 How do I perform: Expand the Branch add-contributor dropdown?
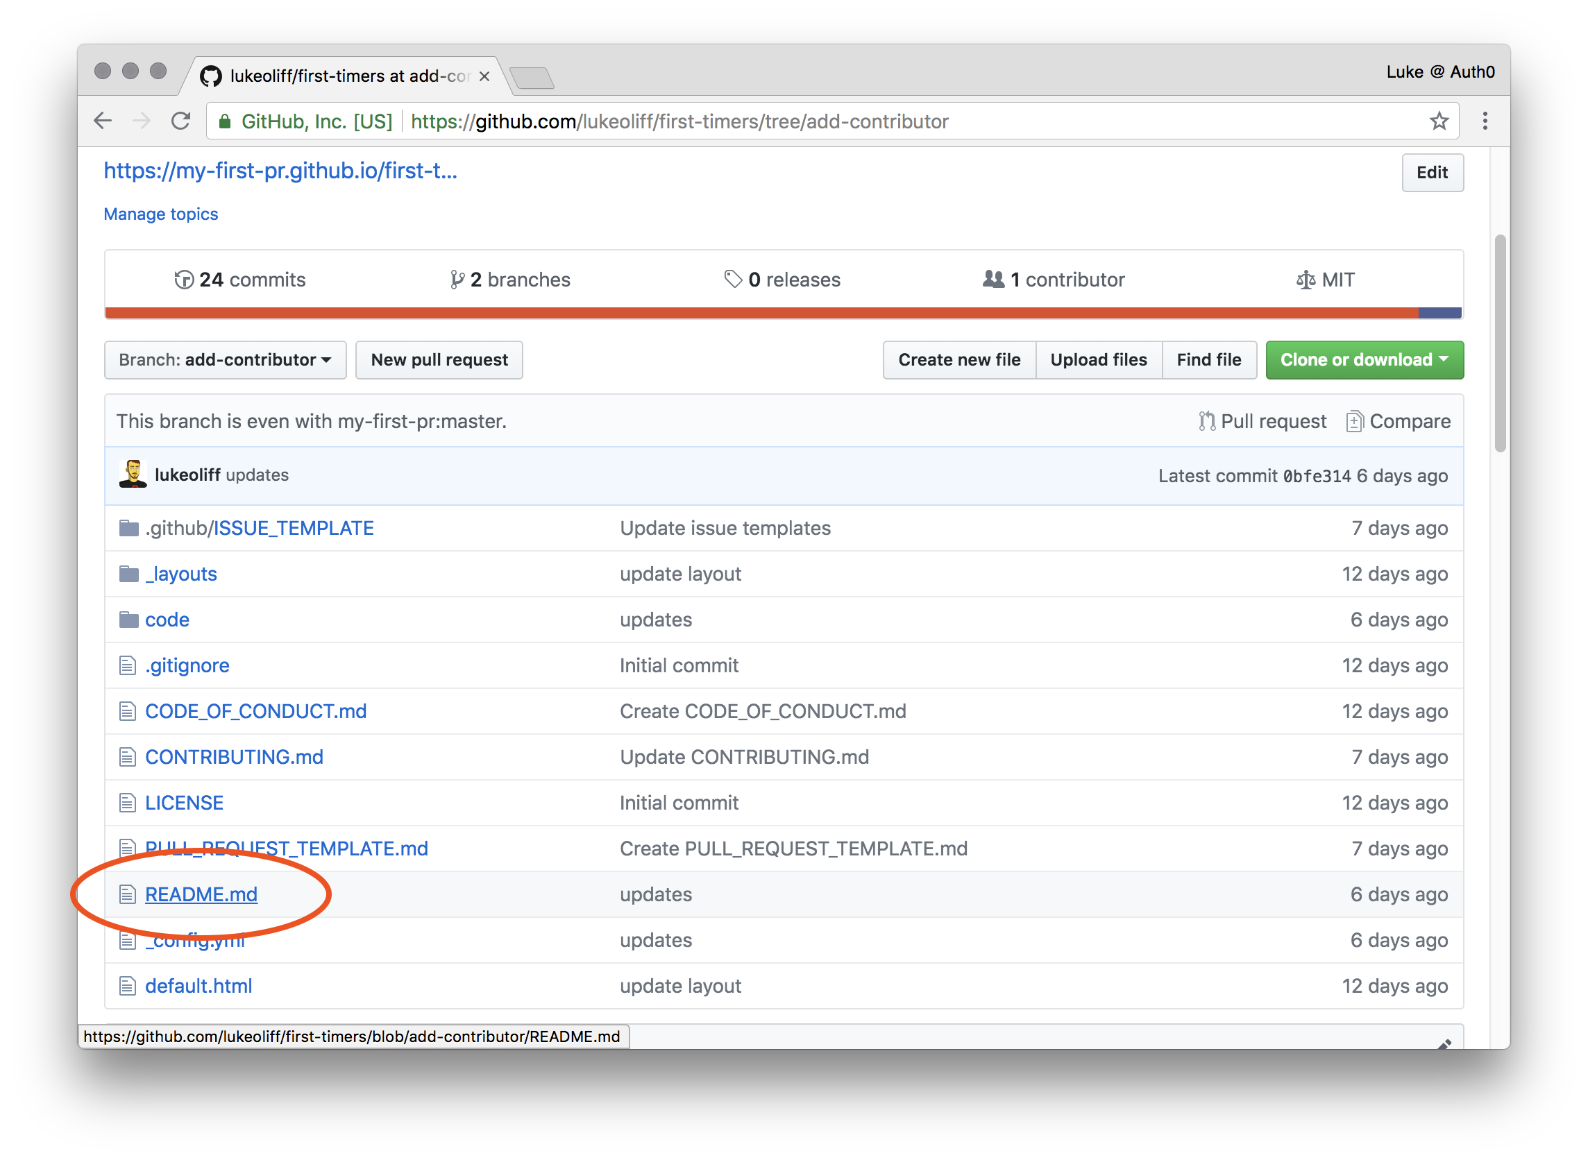point(225,359)
